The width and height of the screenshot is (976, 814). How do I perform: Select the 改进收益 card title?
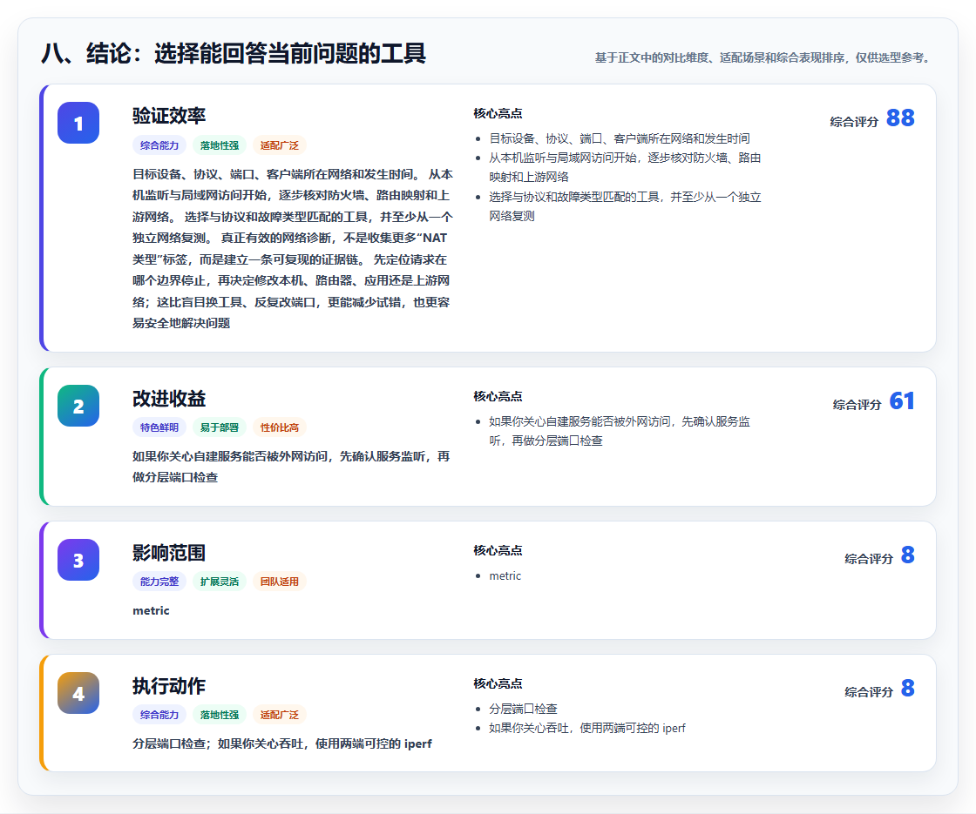[169, 399]
